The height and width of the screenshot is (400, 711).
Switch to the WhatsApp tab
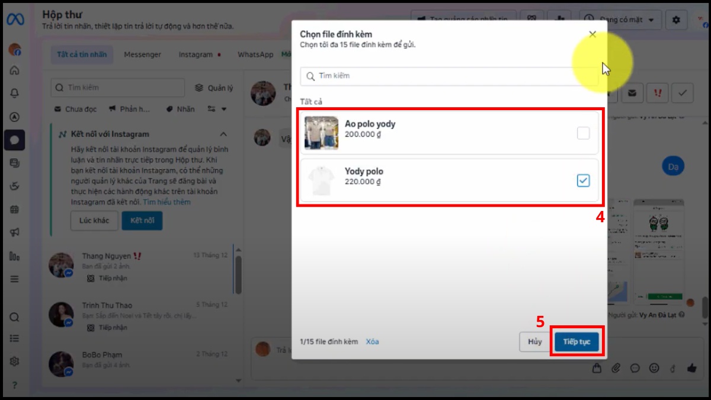click(x=255, y=55)
